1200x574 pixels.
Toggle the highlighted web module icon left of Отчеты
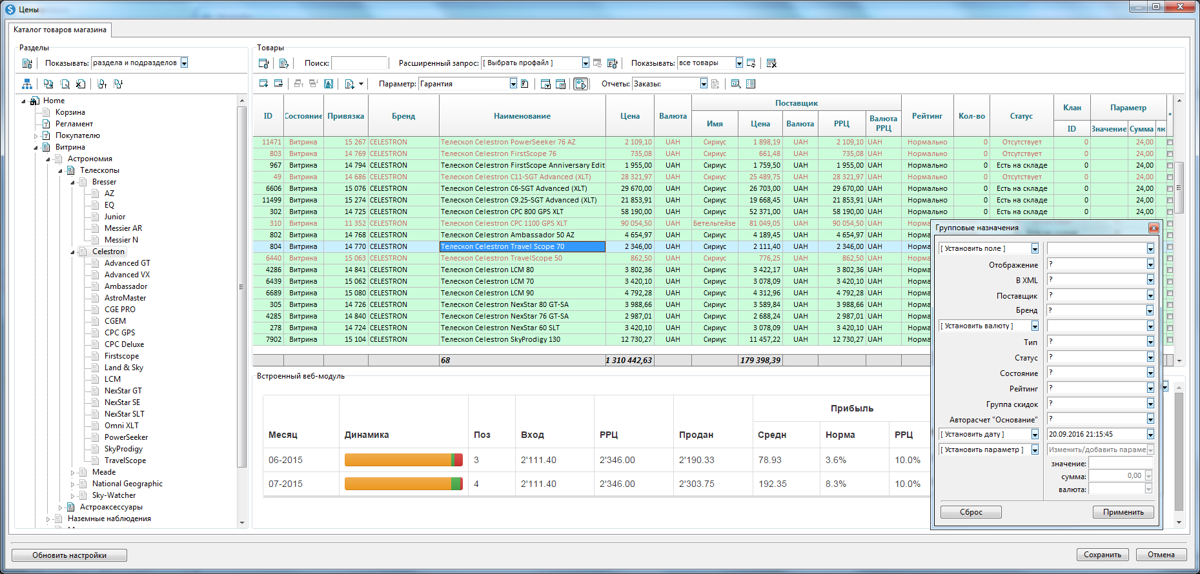(x=581, y=84)
